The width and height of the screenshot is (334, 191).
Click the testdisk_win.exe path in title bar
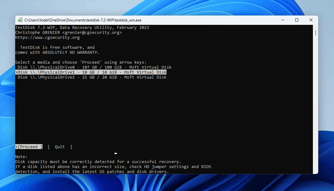coord(83,20)
